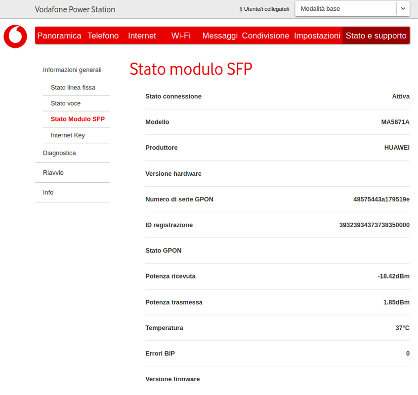Click the '1 Utente/i collegato/i' text
Screen dimensions: 418x395
pos(264,9)
